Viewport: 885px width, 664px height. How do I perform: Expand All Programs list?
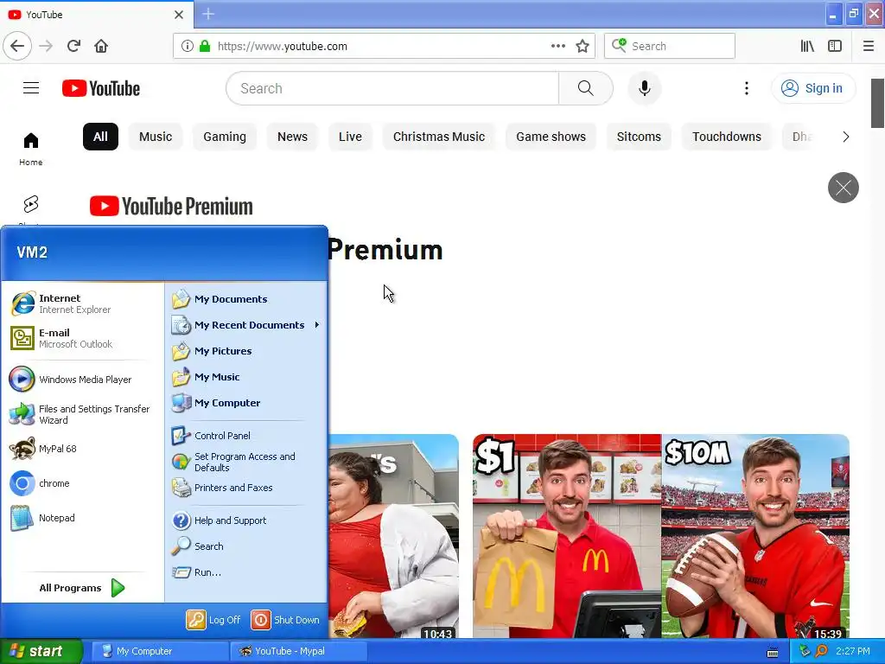tap(82, 588)
